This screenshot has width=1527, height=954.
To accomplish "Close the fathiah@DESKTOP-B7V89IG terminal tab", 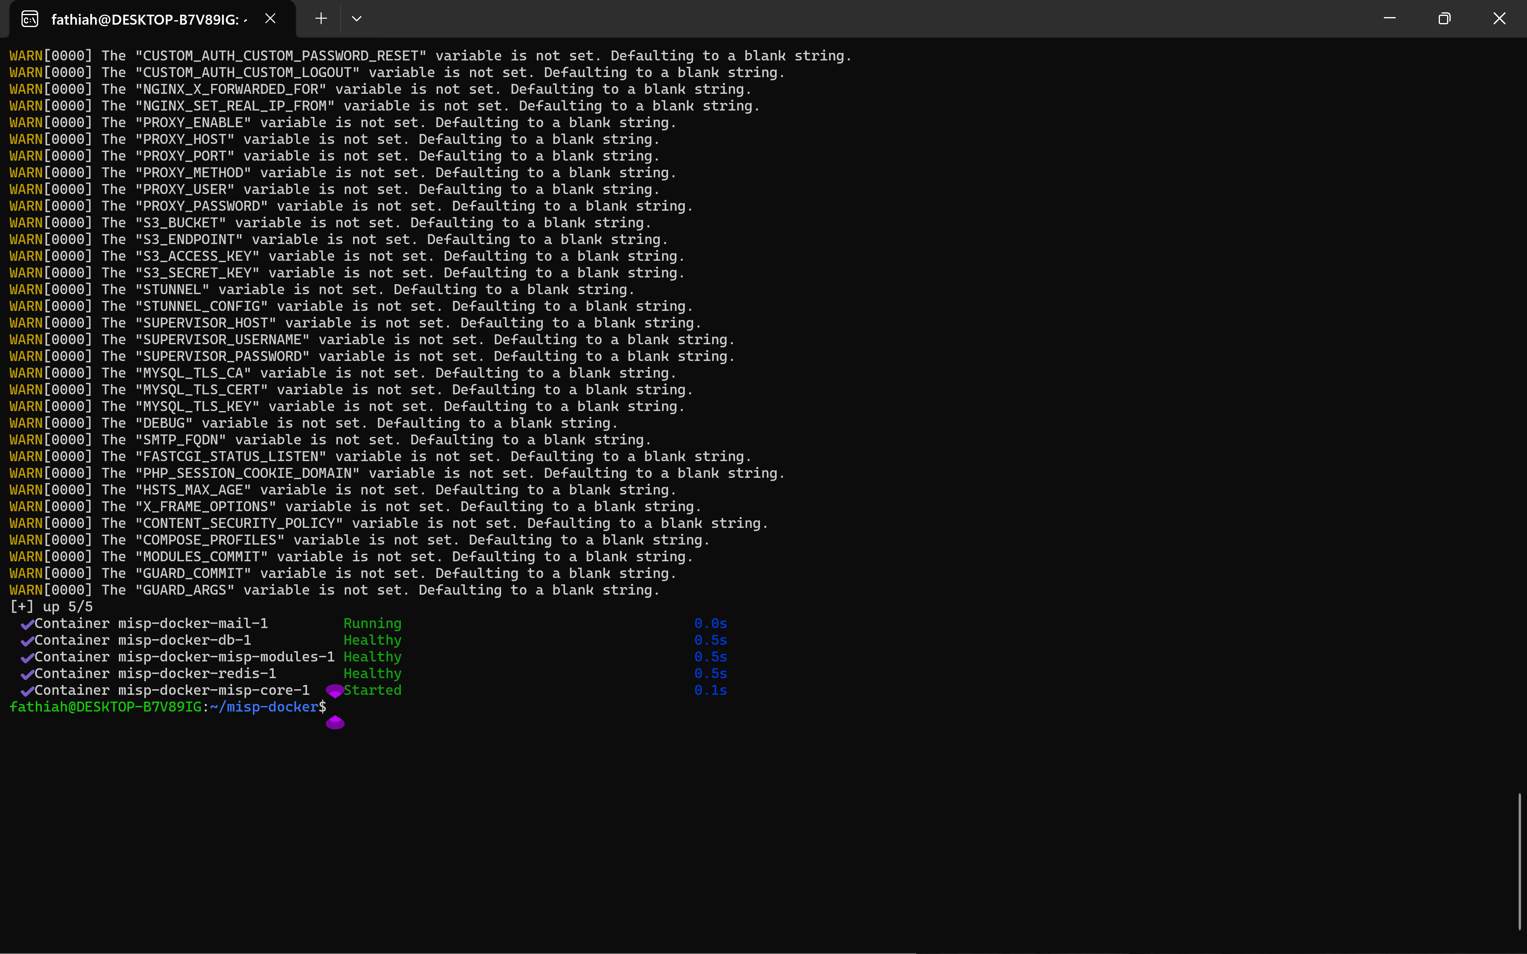I will 270,19.
